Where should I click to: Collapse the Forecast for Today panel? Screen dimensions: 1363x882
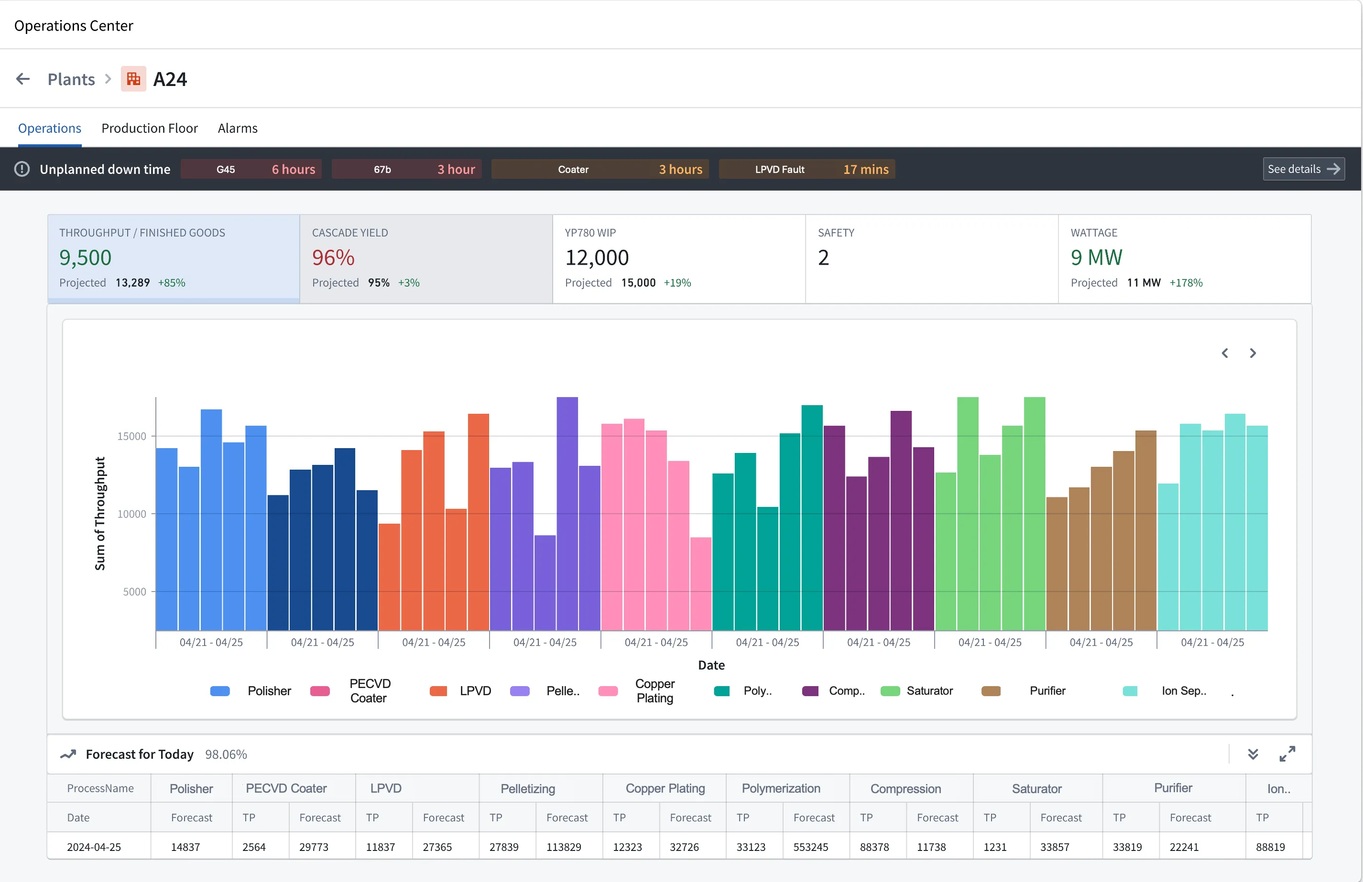coord(1253,754)
